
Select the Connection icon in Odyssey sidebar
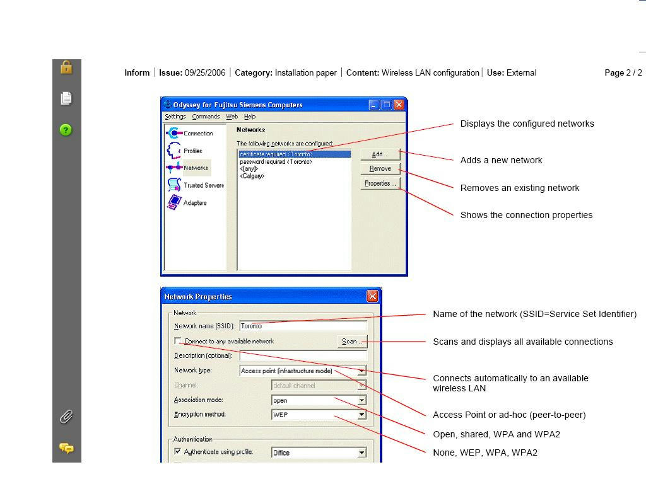click(174, 133)
